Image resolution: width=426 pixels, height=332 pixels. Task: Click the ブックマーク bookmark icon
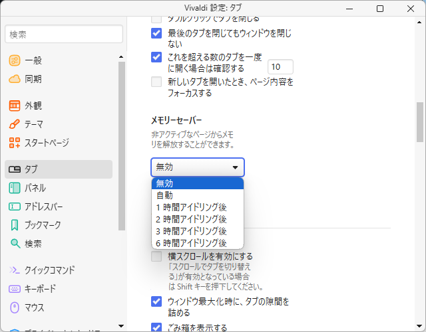(x=15, y=225)
